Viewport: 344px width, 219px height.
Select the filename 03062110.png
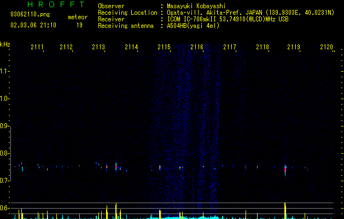(x=30, y=14)
